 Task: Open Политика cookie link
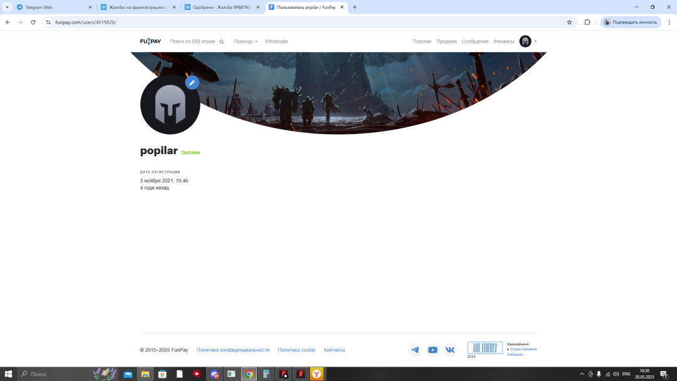tap(297, 350)
